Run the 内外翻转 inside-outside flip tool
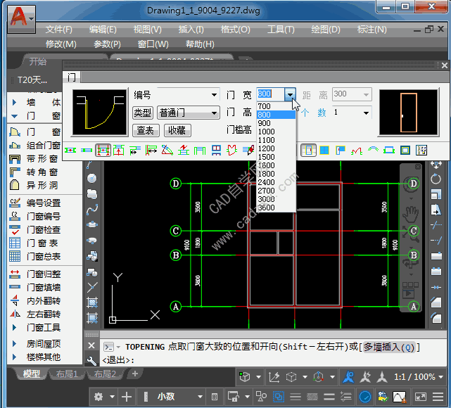451x408 pixels. pyautogui.click(x=44, y=301)
